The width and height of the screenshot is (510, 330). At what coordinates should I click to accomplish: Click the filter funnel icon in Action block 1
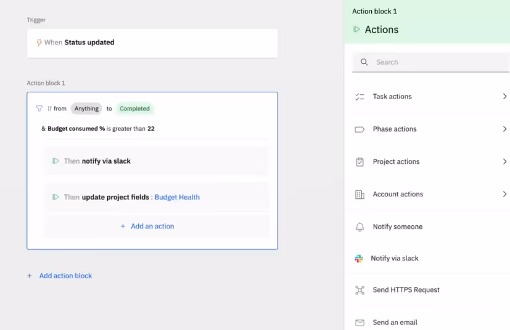(x=39, y=108)
